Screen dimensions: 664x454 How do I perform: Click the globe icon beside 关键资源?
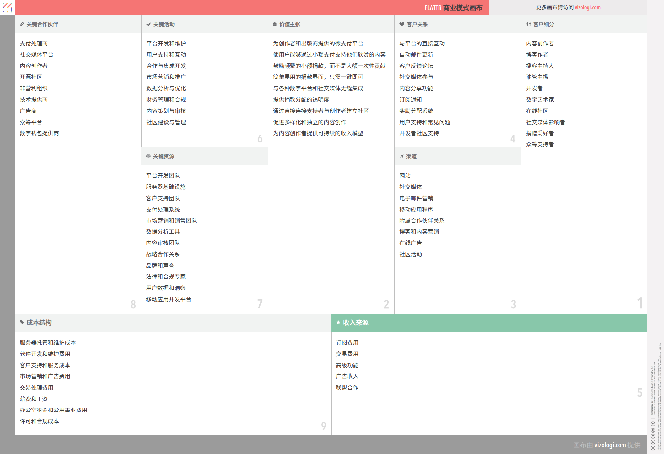[x=148, y=156]
